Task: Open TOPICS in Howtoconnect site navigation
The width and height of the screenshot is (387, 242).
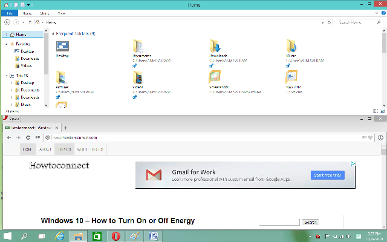Action: pyautogui.click(x=65, y=149)
